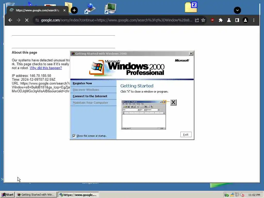Select Maintain Your Computer item
The image size is (264, 198).
click(x=90, y=103)
